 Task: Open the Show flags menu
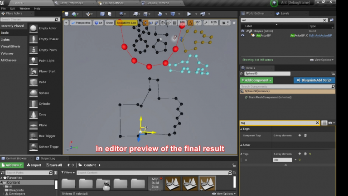pyautogui.click(x=109, y=23)
